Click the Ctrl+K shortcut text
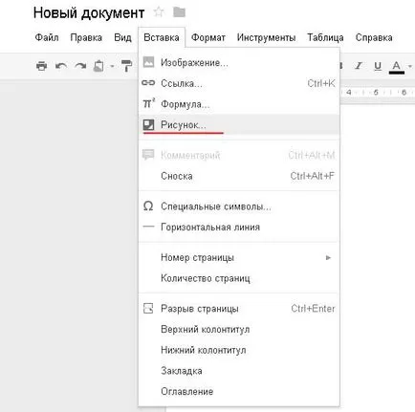 point(321,83)
